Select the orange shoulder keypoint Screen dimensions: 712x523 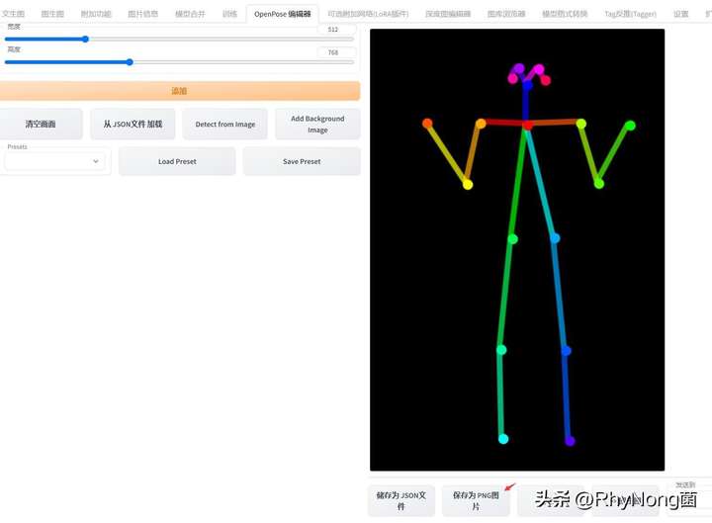[x=481, y=124]
